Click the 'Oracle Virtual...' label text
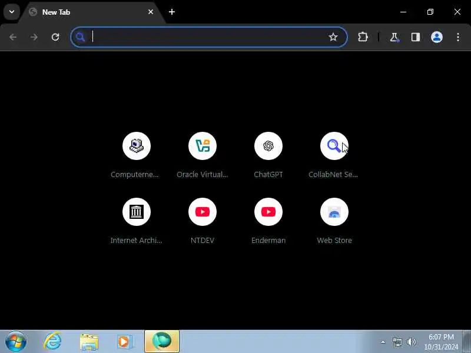The width and height of the screenshot is (471, 353). tap(203, 175)
